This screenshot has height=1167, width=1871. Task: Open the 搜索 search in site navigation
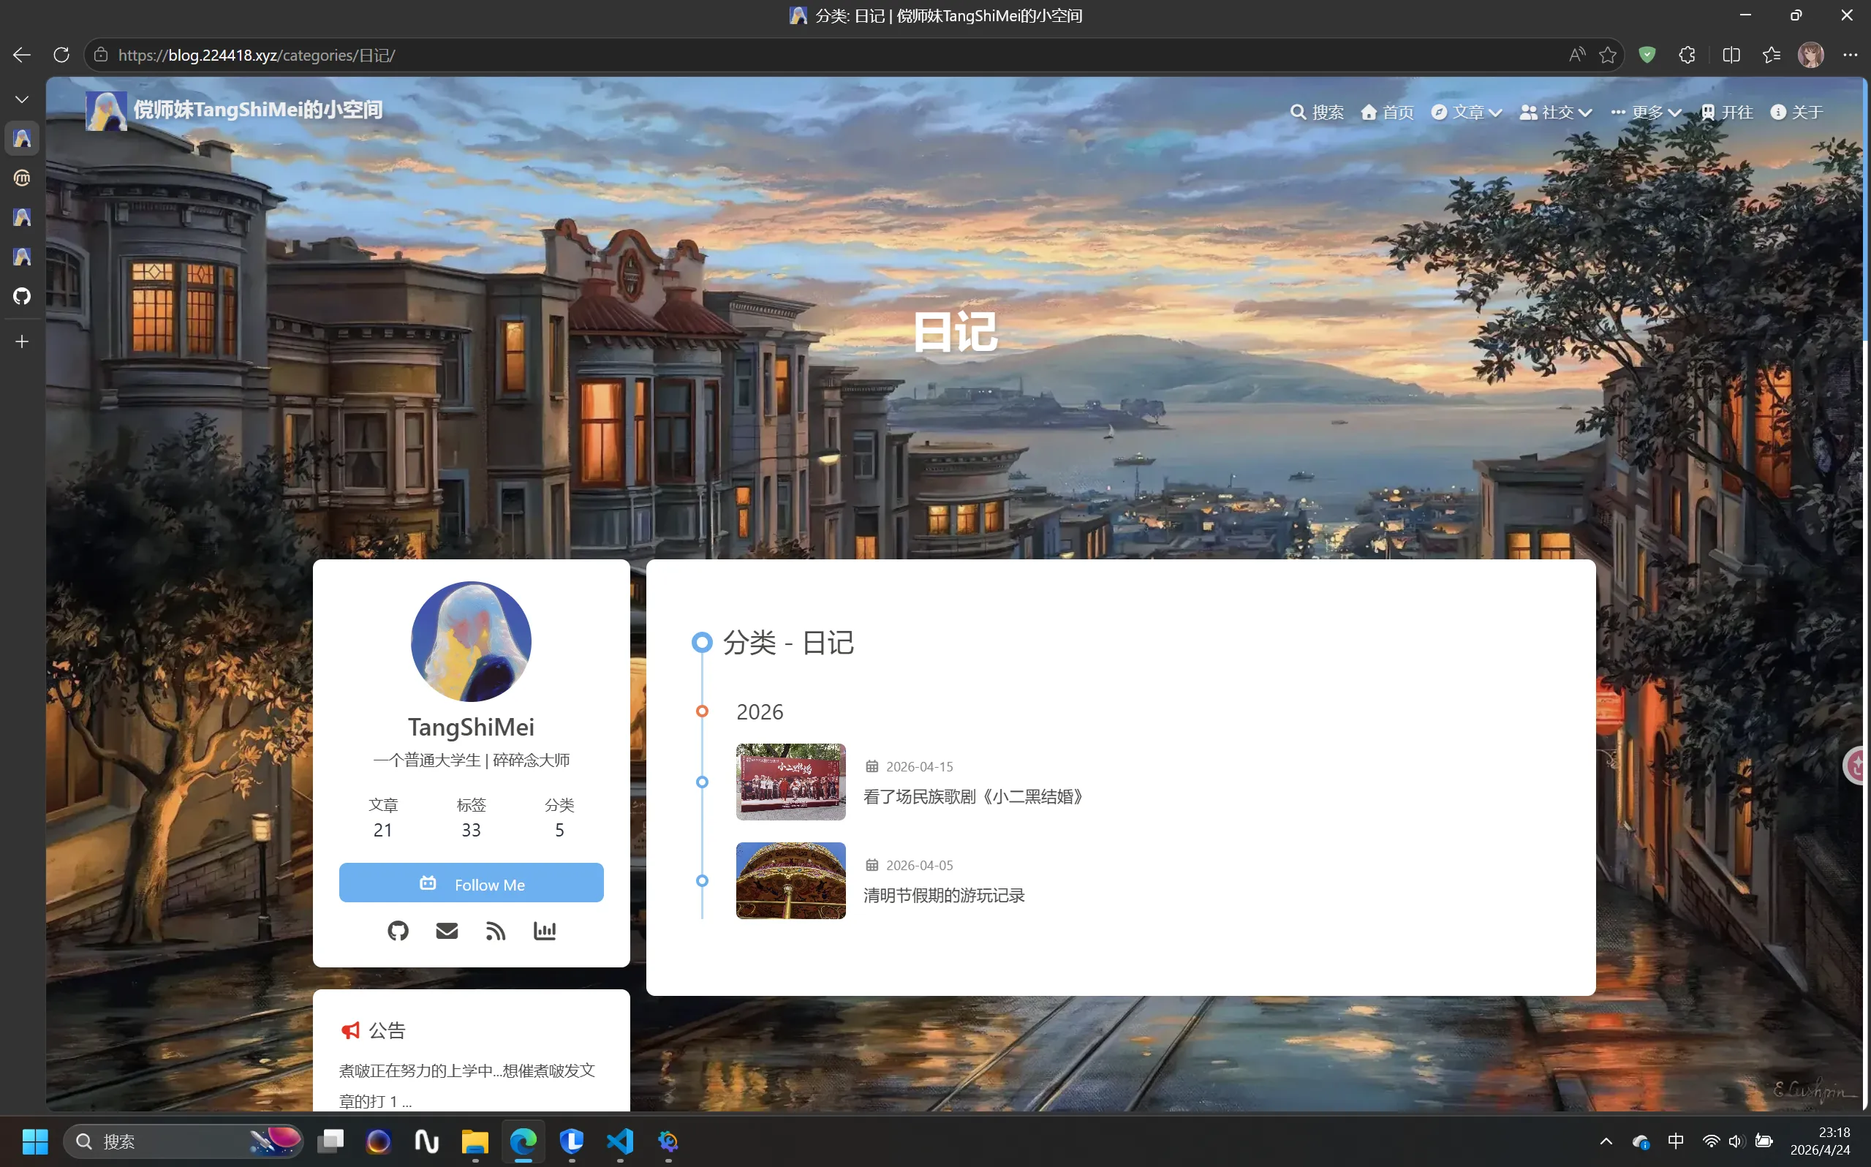point(1317,113)
